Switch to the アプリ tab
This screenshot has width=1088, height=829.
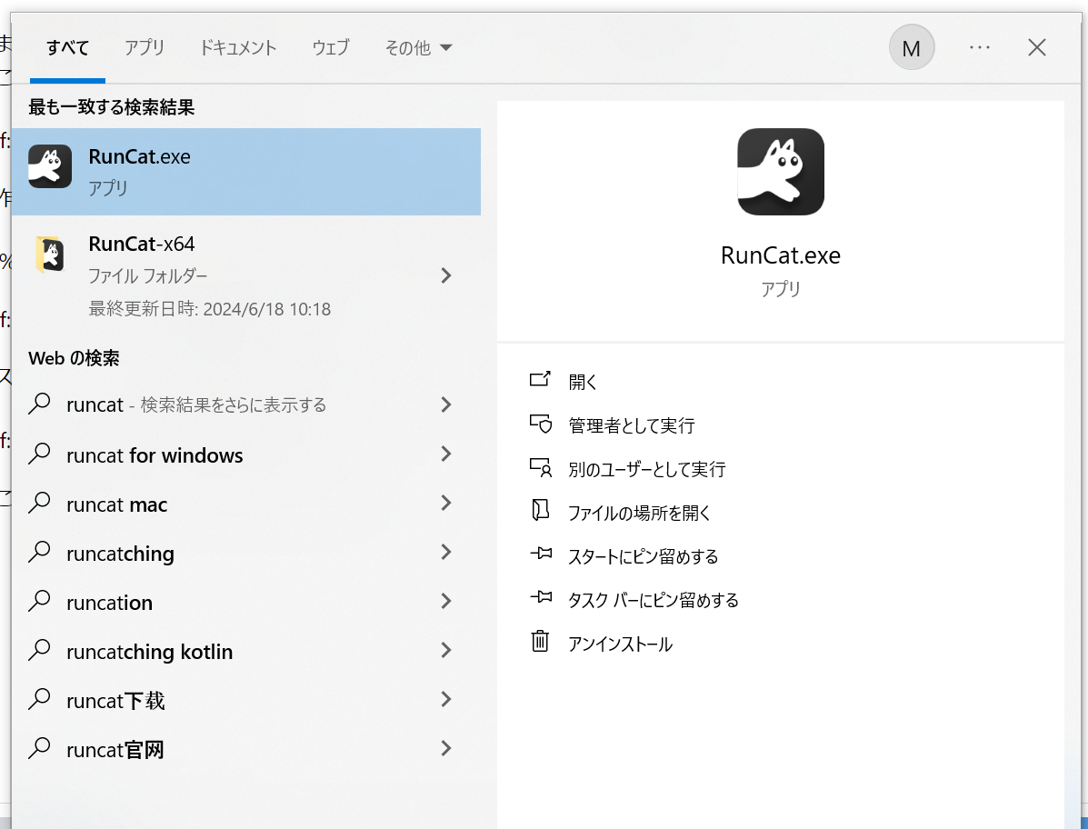(145, 48)
